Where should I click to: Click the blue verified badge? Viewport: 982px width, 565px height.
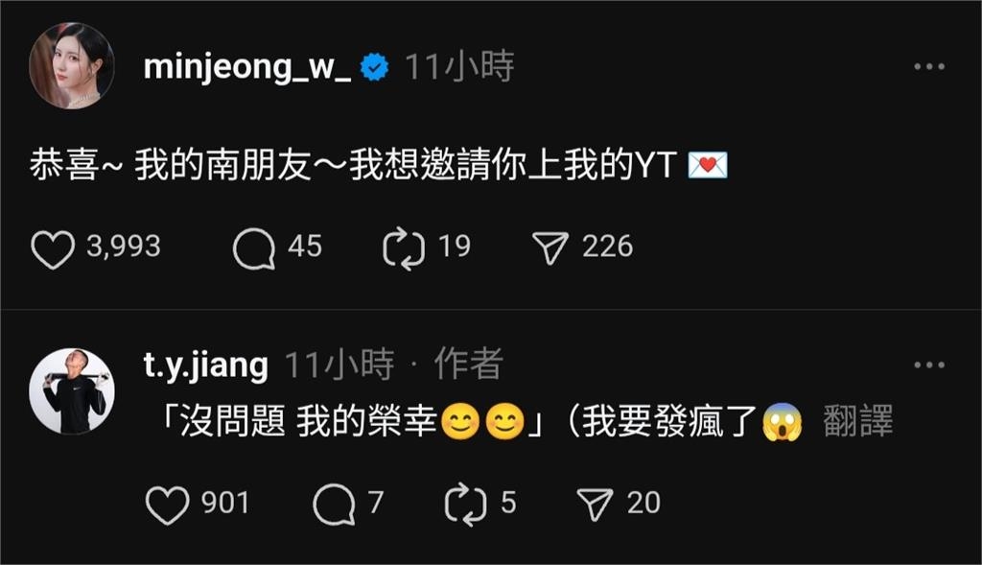click(x=375, y=67)
